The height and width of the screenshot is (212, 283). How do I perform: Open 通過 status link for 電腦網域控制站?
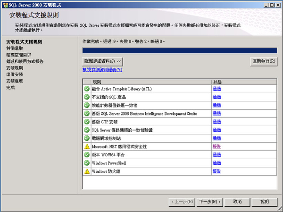click(x=217, y=138)
